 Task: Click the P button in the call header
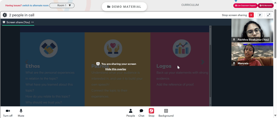[x=260, y=15]
